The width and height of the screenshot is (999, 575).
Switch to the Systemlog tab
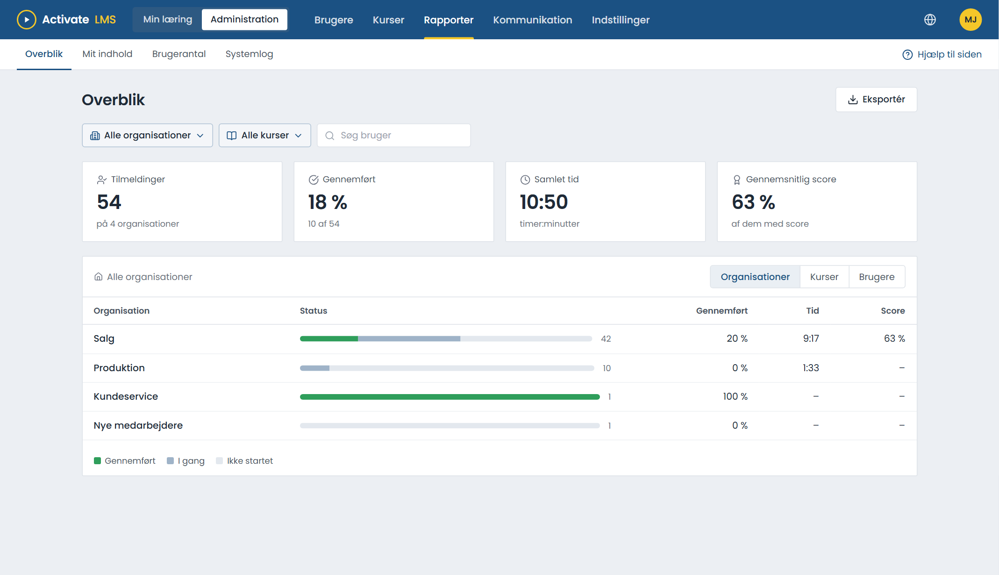[x=249, y=54]
